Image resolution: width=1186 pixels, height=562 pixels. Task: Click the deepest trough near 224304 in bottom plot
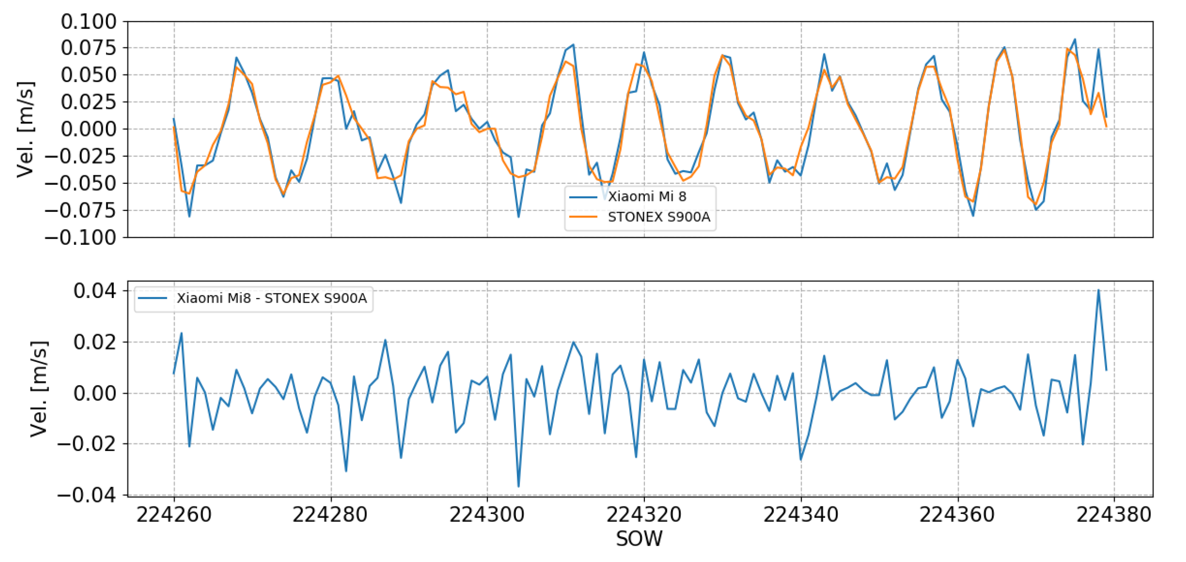pyautogui.click(x=518, y=487)
